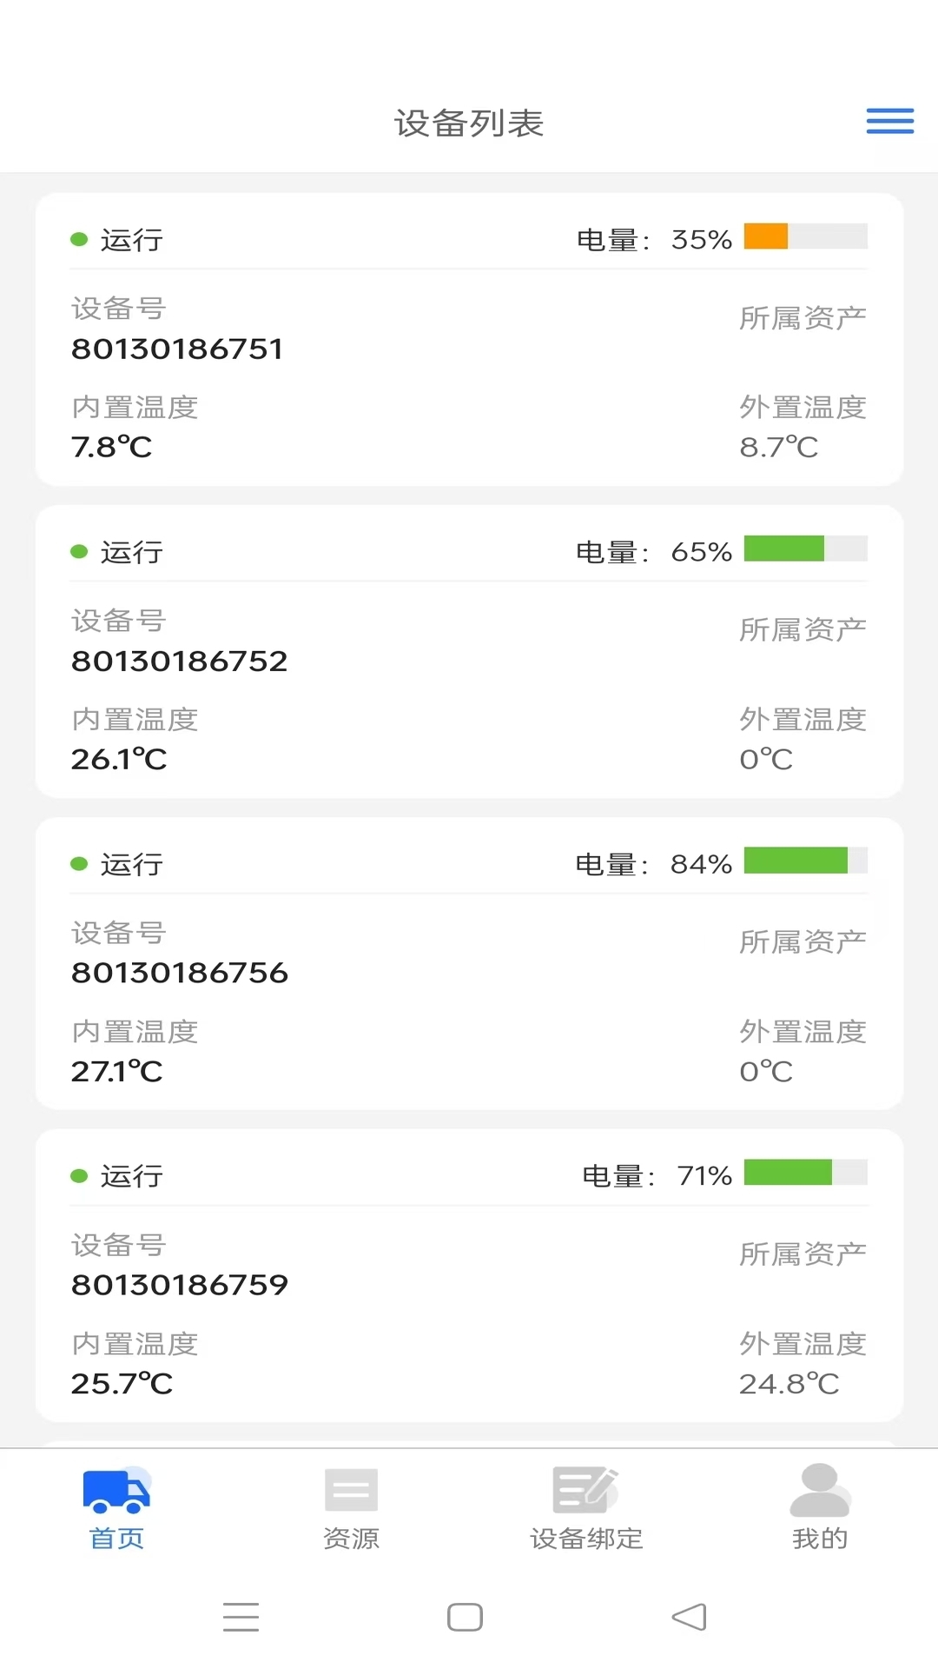938x1669 pixels.
Task: Open the hamburger menu in the header
Action: 890,121
